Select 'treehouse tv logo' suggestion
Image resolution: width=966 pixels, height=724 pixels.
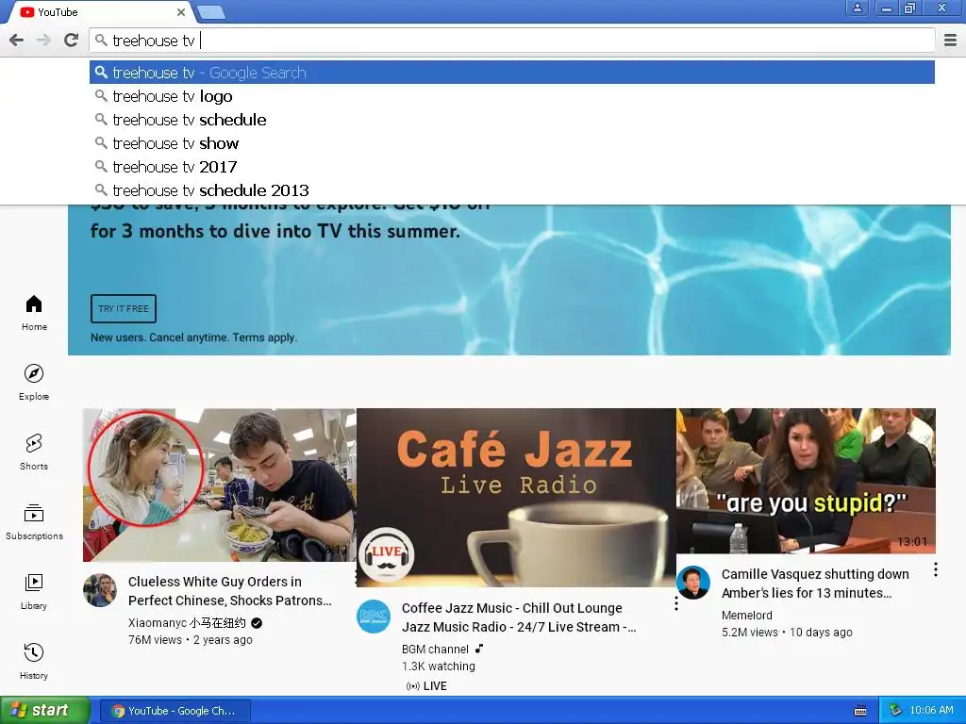tap(512, 97)
